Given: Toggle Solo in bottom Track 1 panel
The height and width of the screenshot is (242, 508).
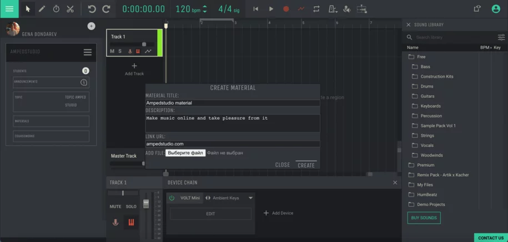Looking at the screenshot, I should (131, 207).
